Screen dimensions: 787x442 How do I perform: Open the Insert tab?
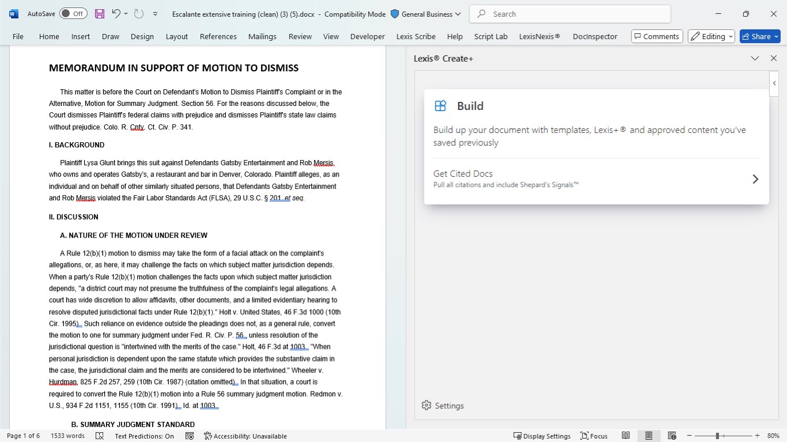coord(81,36)
